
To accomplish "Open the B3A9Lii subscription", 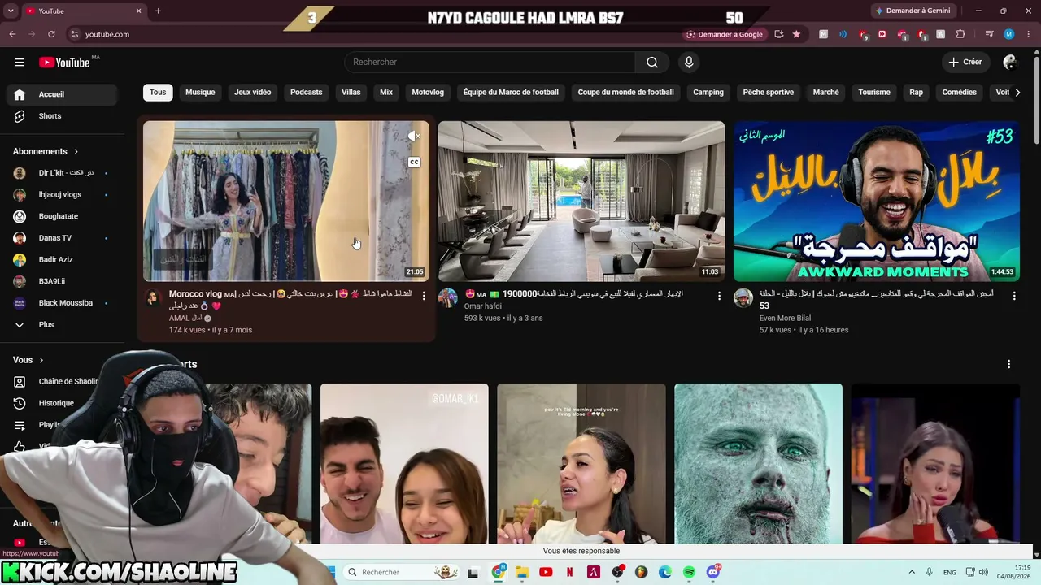I will pyautogui.click(x=62, y=281).
